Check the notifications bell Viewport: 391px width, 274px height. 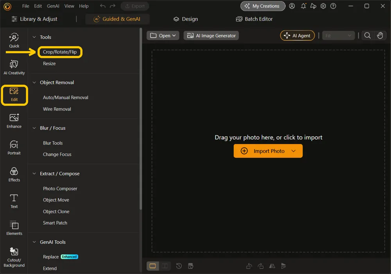(x=303, y=6)
